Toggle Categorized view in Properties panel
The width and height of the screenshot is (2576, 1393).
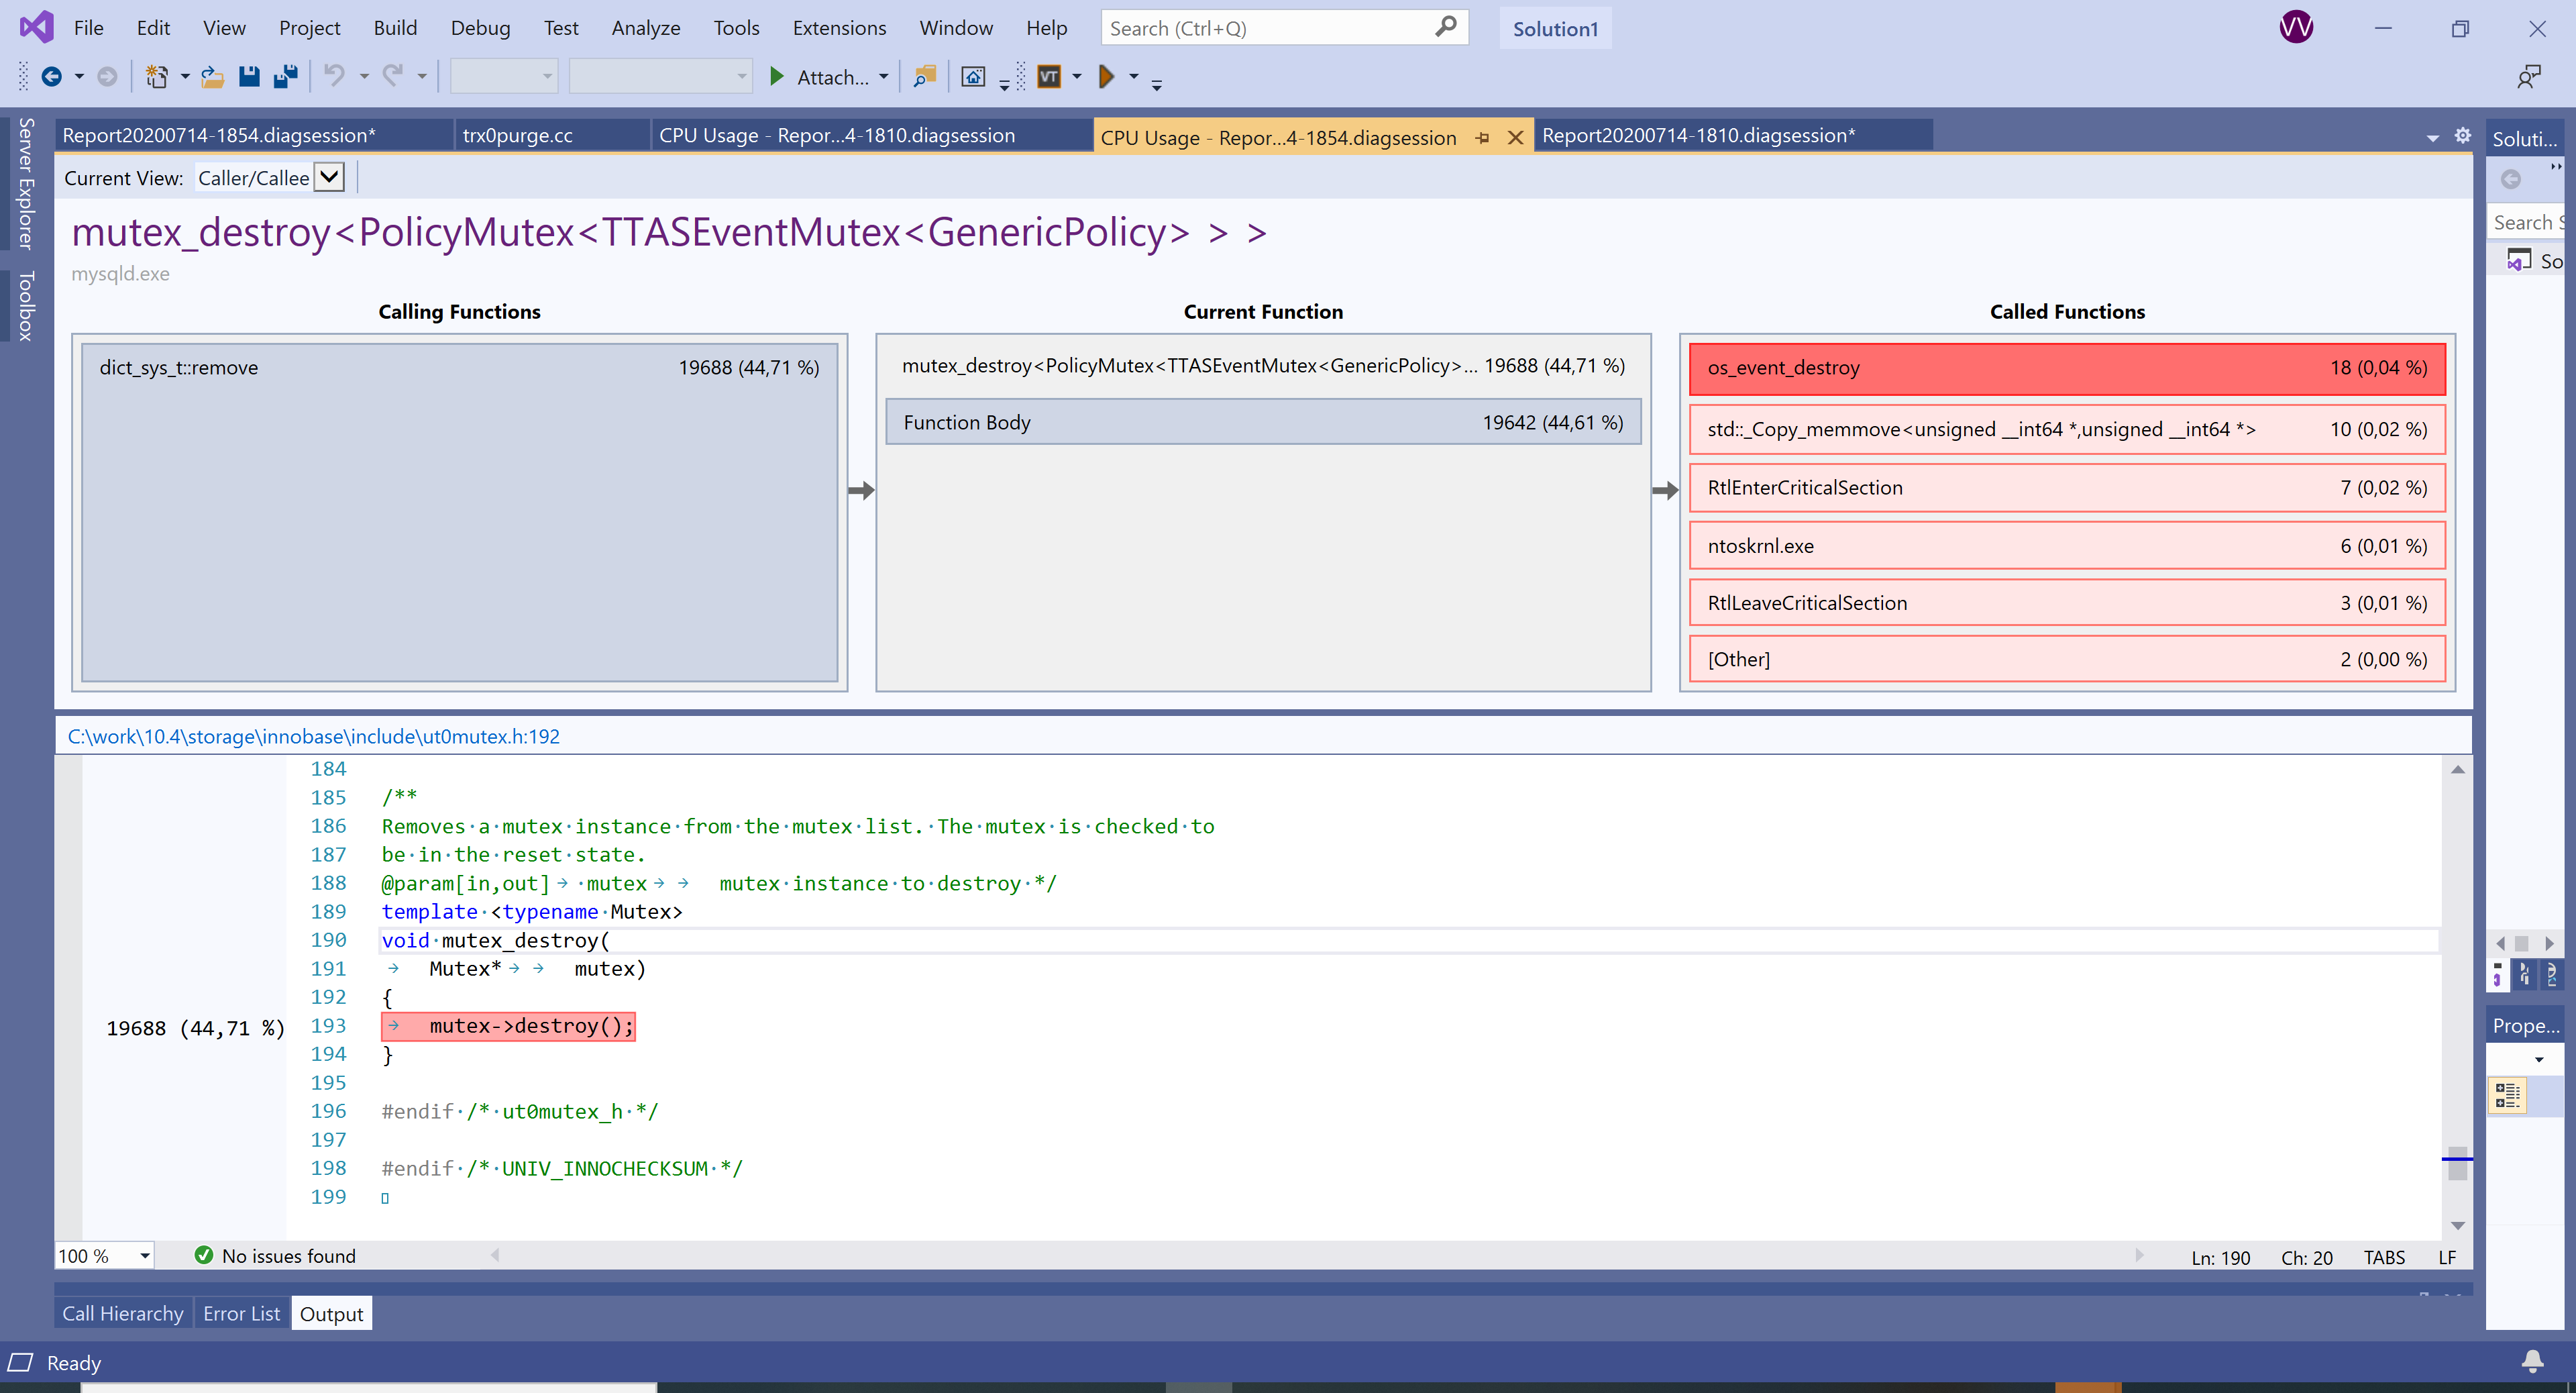click(x=2507, y=1094)
